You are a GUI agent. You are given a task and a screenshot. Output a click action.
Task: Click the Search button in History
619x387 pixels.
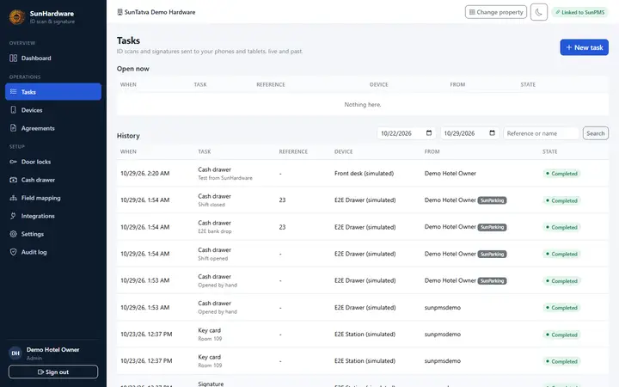(x=595, y=133)
